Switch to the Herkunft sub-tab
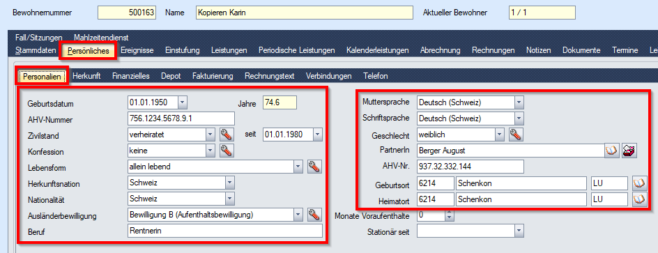Viewport: 658px width, 253px height. 87,77
